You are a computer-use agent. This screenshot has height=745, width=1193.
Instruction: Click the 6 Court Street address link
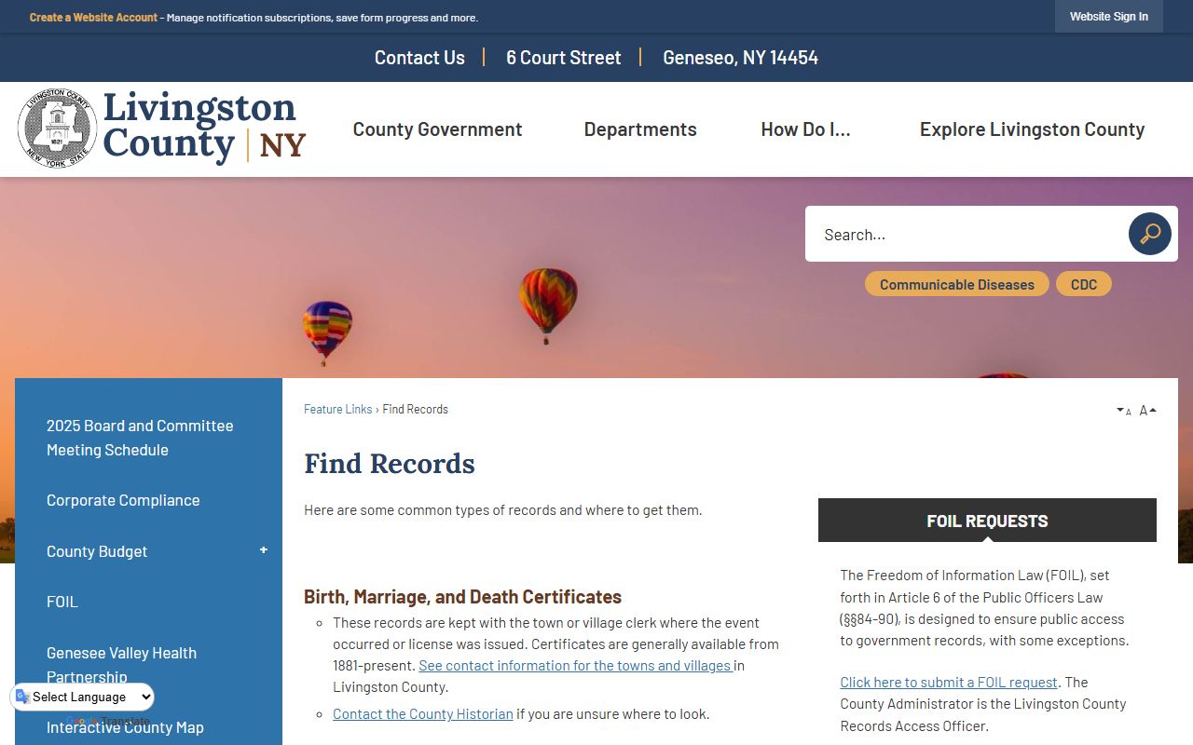pos(563,58)
